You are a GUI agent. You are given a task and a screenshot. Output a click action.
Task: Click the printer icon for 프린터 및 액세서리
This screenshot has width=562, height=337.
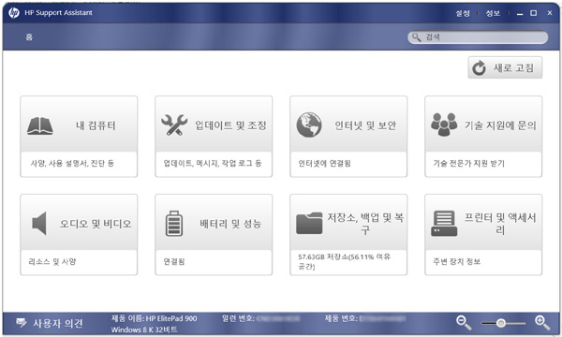[444, 224]
